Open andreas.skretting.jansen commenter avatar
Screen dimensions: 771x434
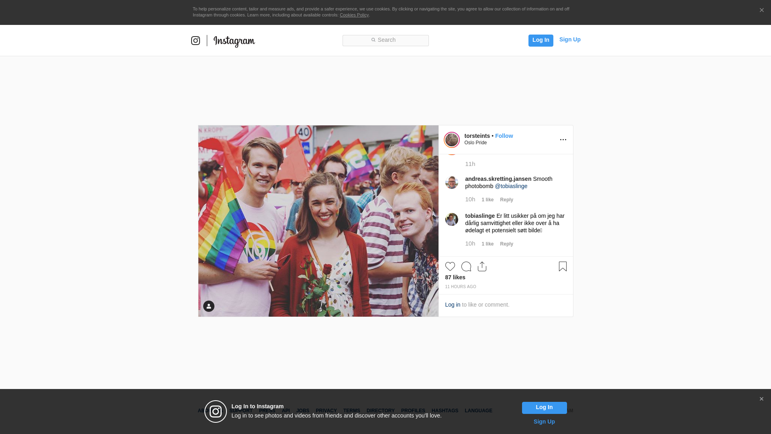452,182
